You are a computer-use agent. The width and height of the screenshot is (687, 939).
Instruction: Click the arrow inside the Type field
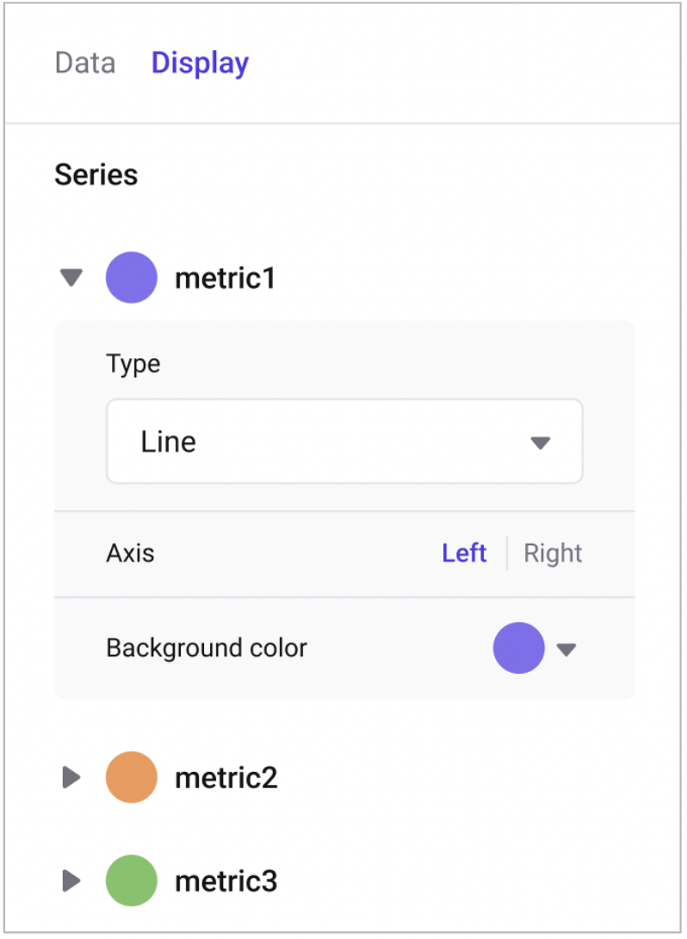tap(540, 443)
